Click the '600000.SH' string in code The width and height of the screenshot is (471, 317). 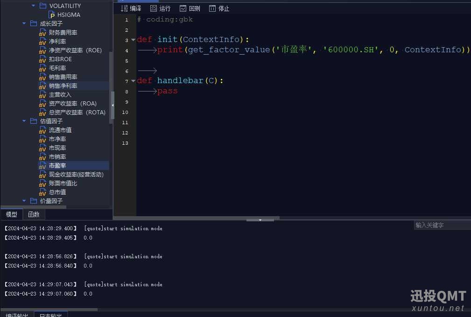point(351,49)
